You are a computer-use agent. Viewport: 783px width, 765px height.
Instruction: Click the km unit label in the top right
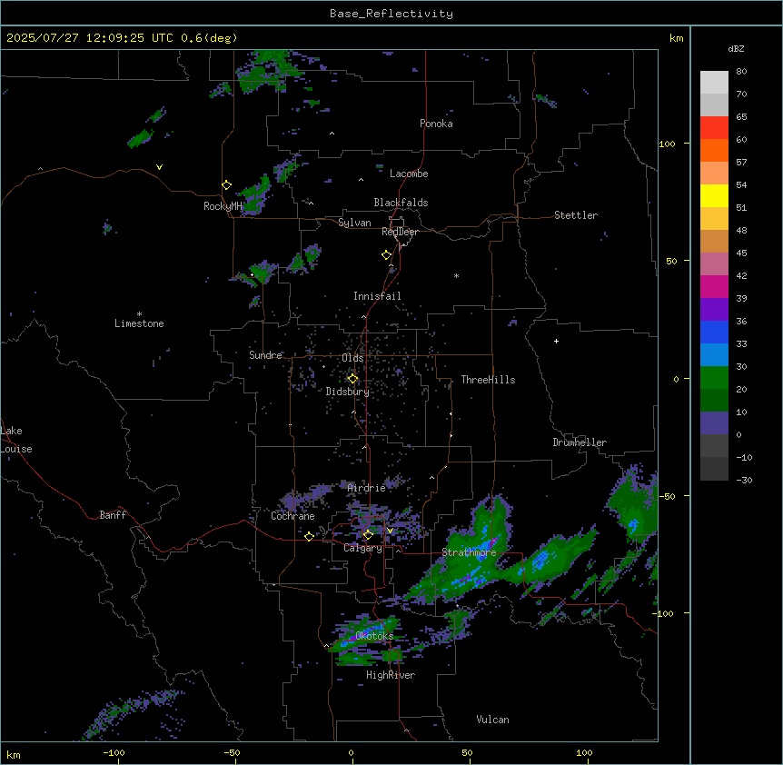click(676, 38)
